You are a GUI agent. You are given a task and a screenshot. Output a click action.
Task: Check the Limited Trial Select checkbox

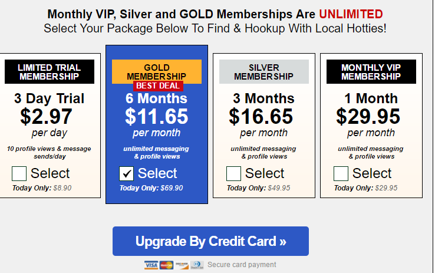[x=19, y=174]
